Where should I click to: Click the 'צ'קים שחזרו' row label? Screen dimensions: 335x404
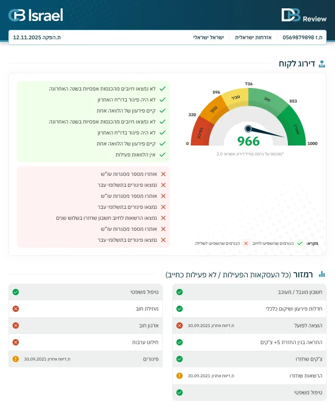pos(309,359)
